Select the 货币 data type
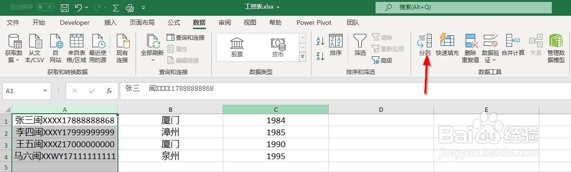The width and height of the screenshot is (571, 172). pos(277,47)
